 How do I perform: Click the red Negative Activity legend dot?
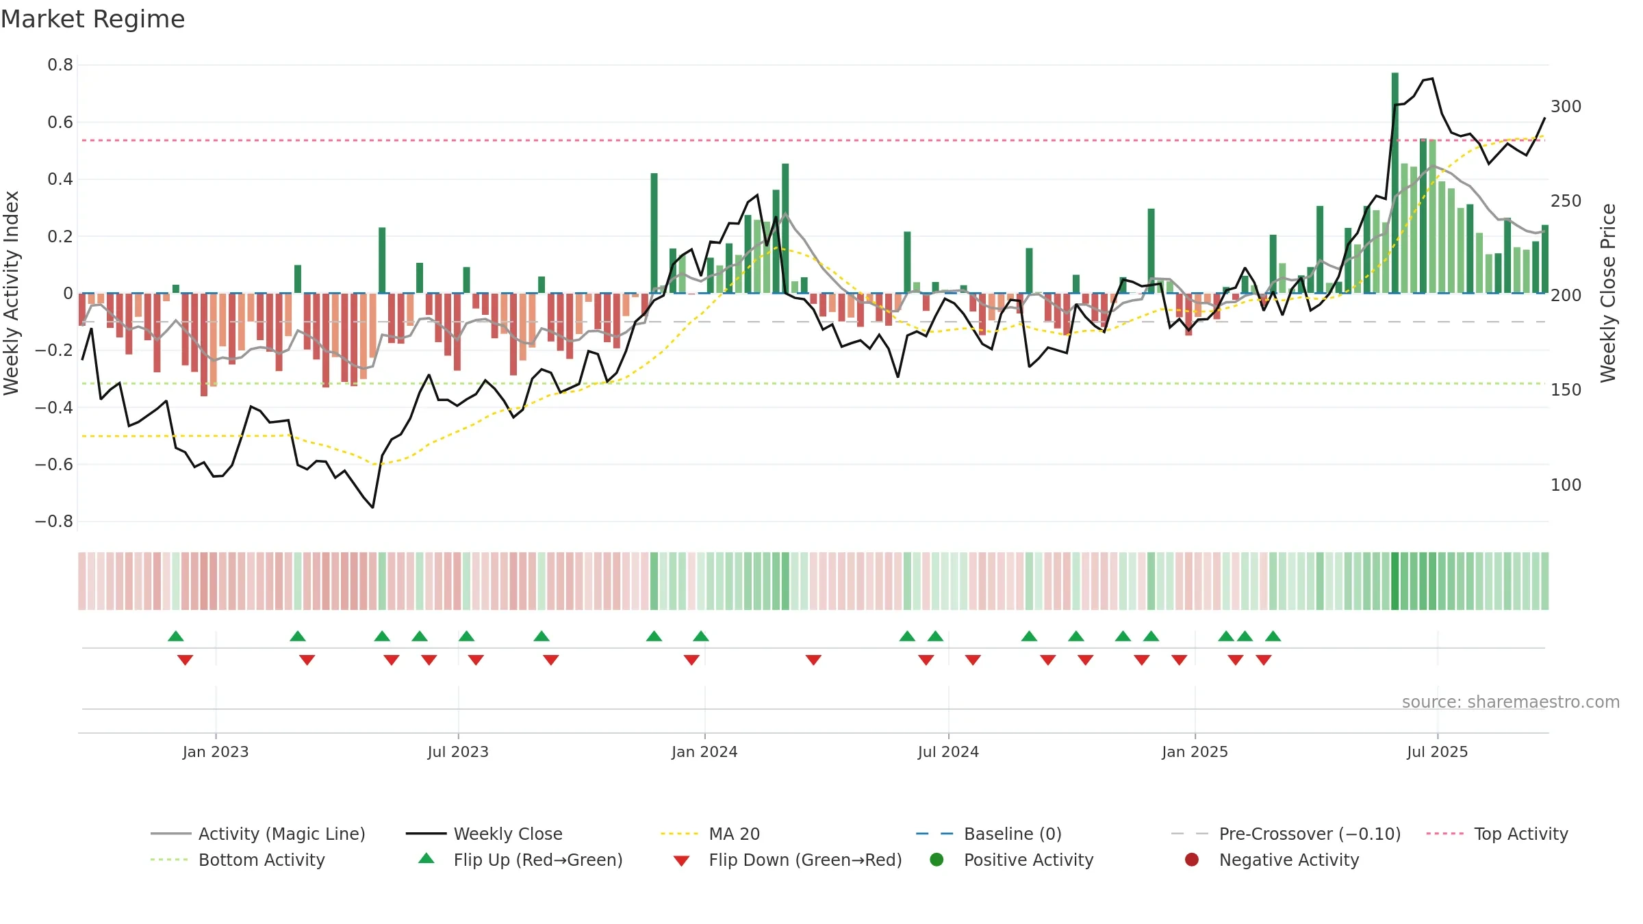pyautogui.click(x=1192, y=860)
